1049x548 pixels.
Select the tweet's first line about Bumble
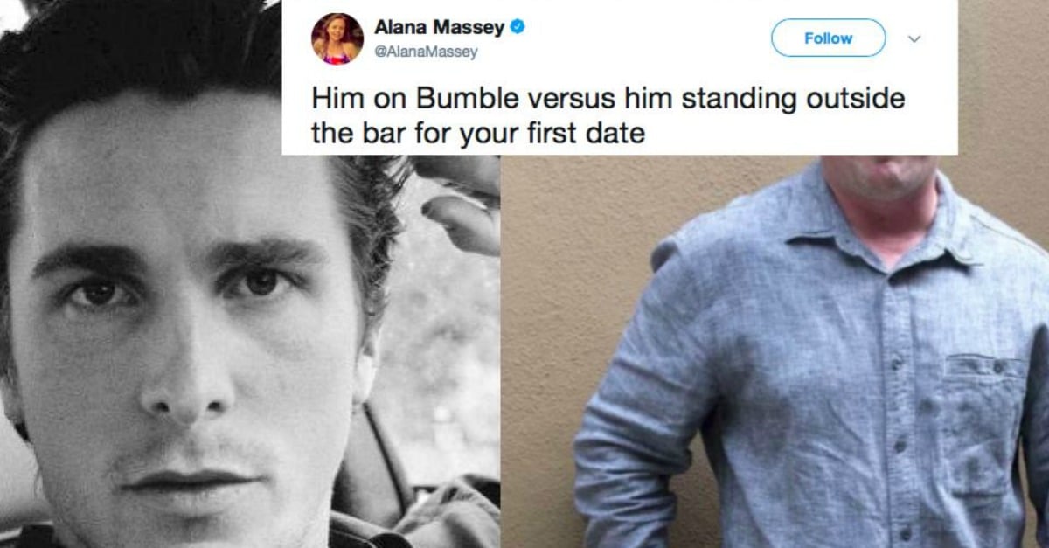click(x=608, y=100)
